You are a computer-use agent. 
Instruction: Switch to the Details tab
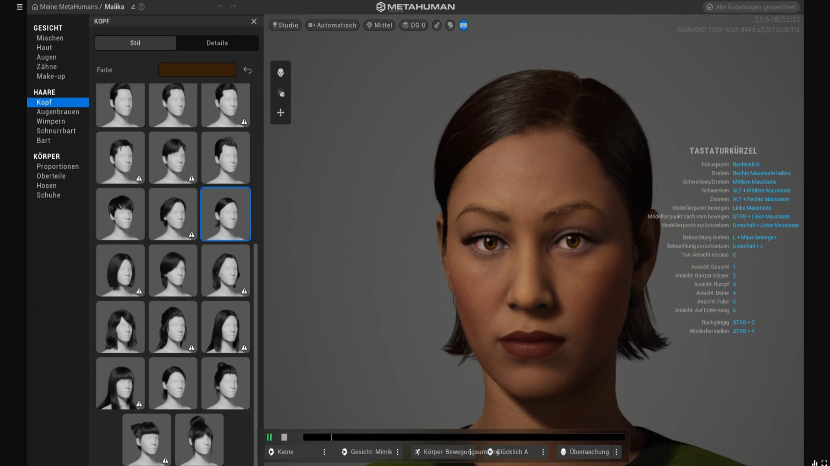pyautogui.click(x=217, y=43)
